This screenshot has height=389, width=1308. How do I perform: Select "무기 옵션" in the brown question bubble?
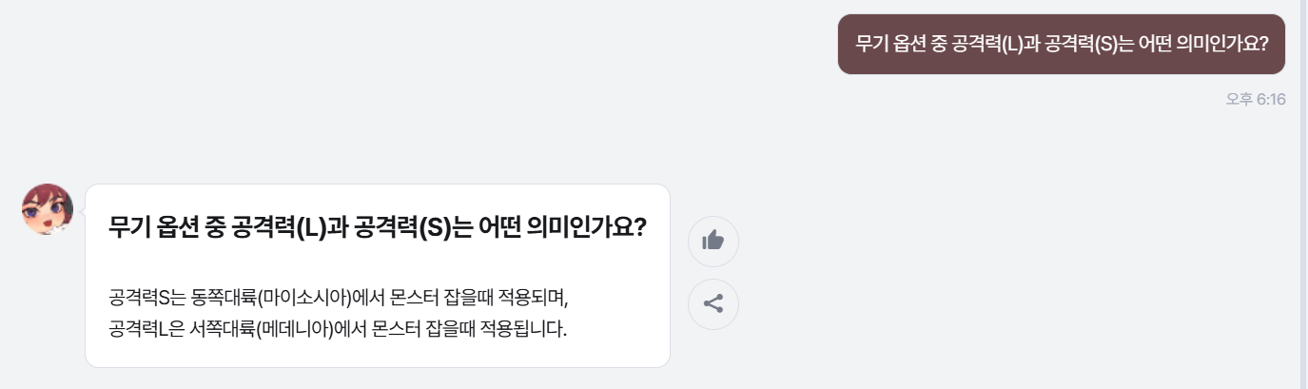(x=897, y=44)
